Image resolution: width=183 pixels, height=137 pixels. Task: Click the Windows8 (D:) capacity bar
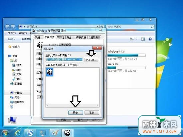tap(126, 55)
